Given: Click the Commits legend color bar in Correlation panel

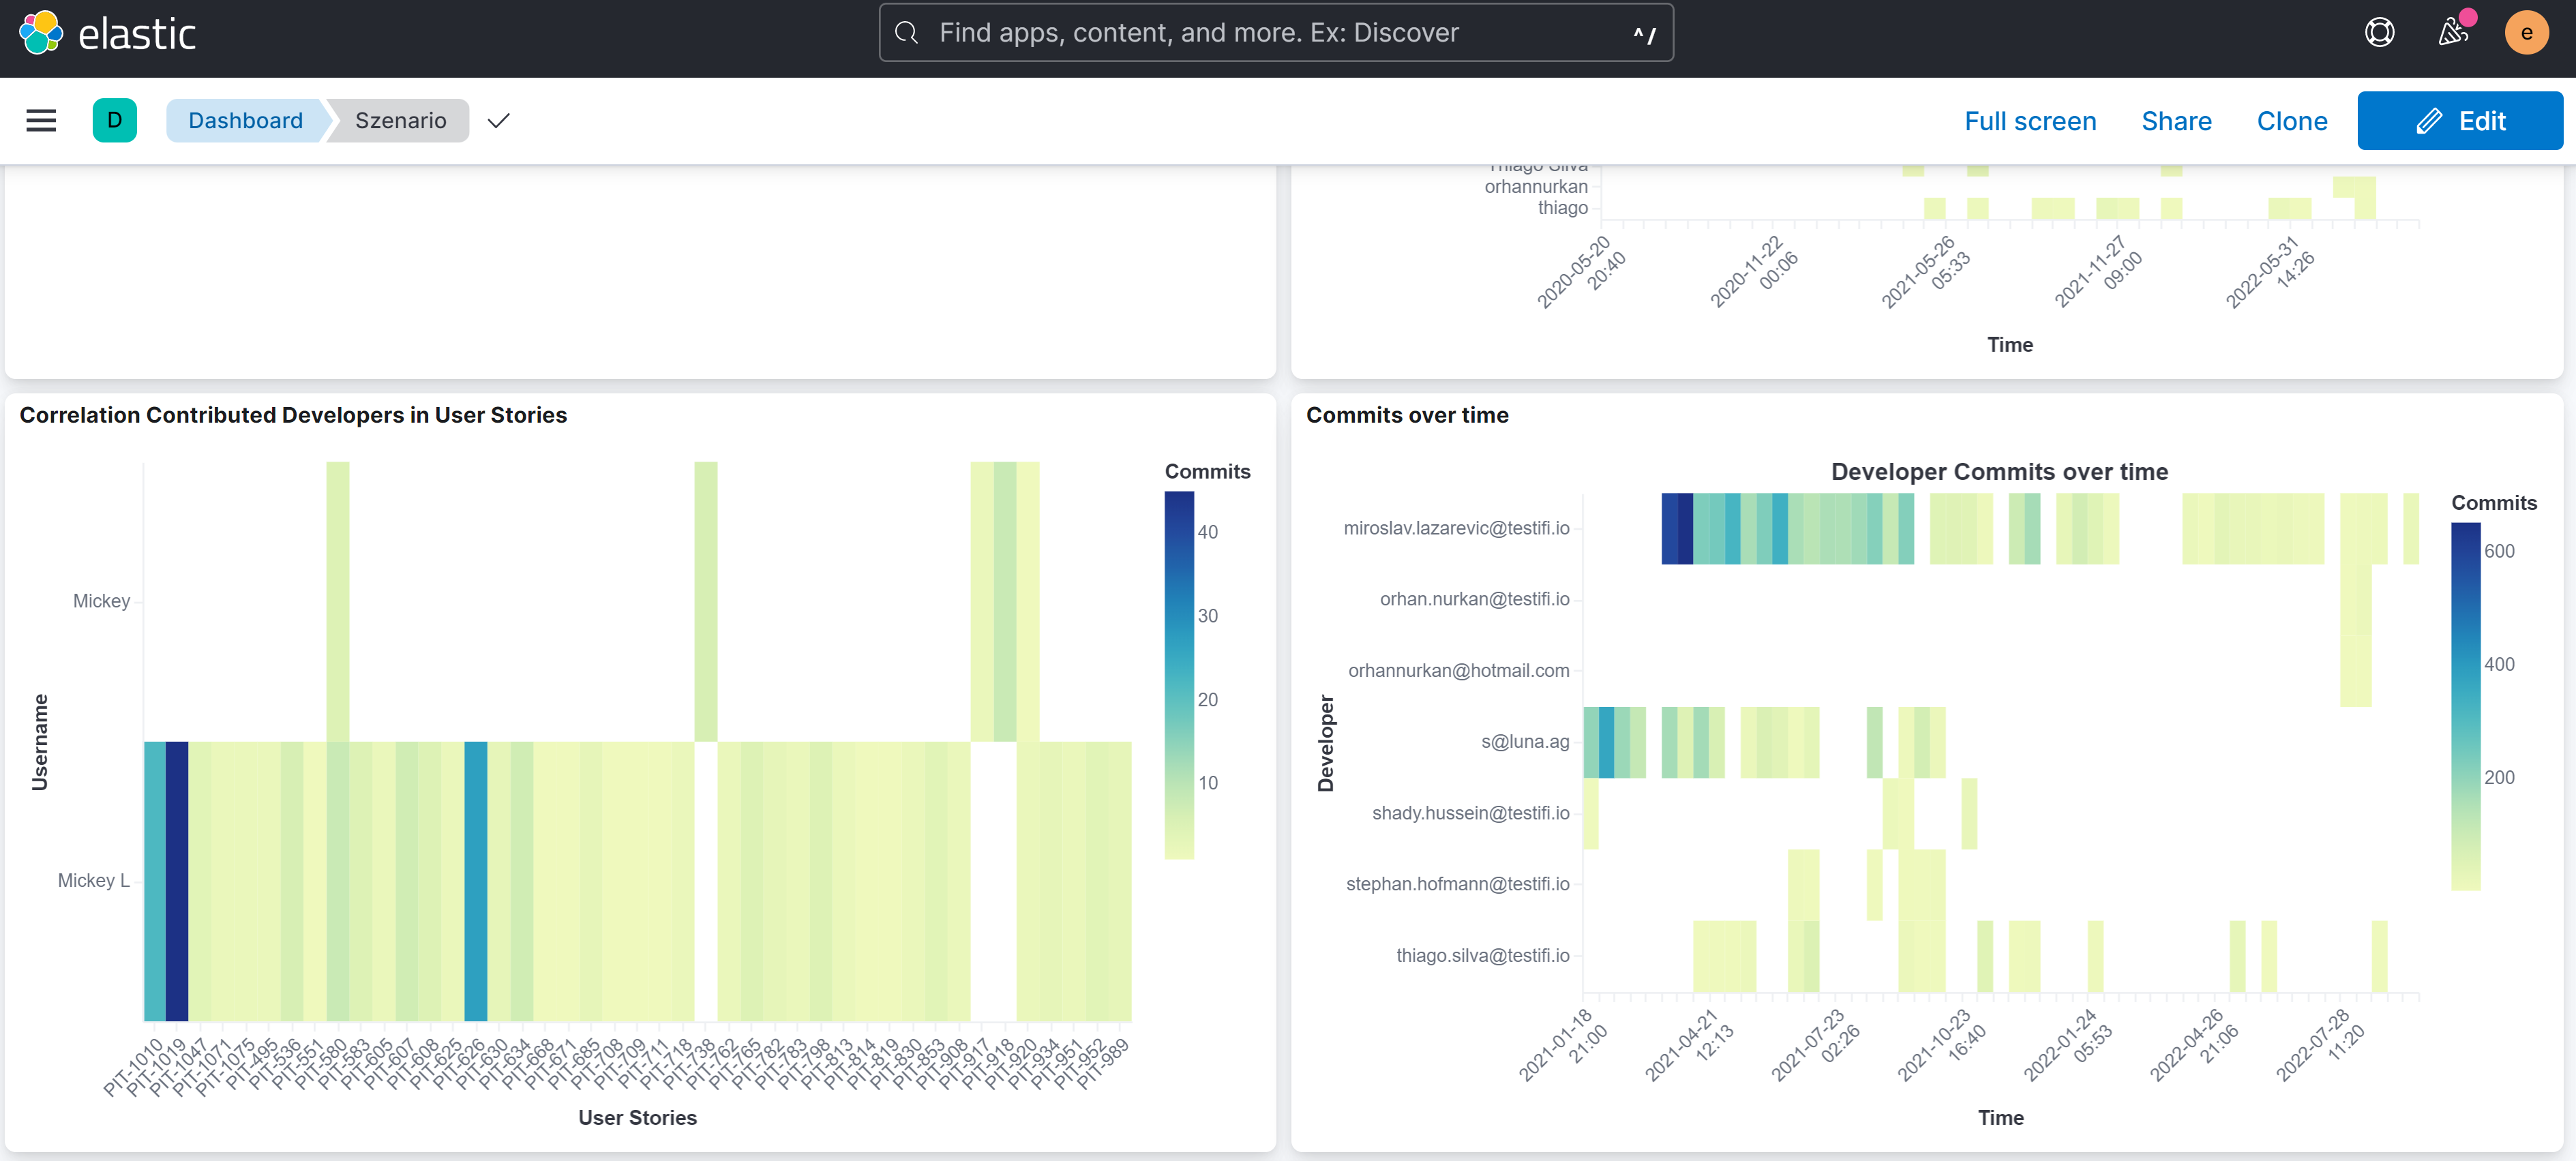Looking at the screenshot, I should pos(1179,675).
